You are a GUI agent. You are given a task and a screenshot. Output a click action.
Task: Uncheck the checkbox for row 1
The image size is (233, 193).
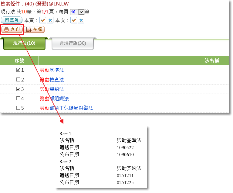[18, 70]
